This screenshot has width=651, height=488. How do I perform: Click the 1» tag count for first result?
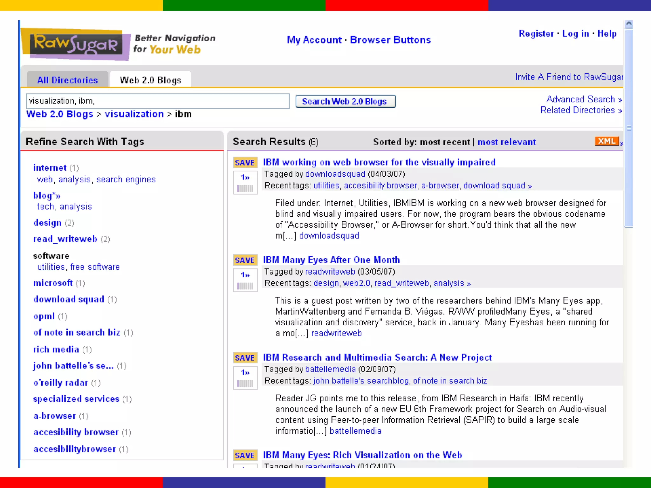pyautogui.click(x=245, y=177)
